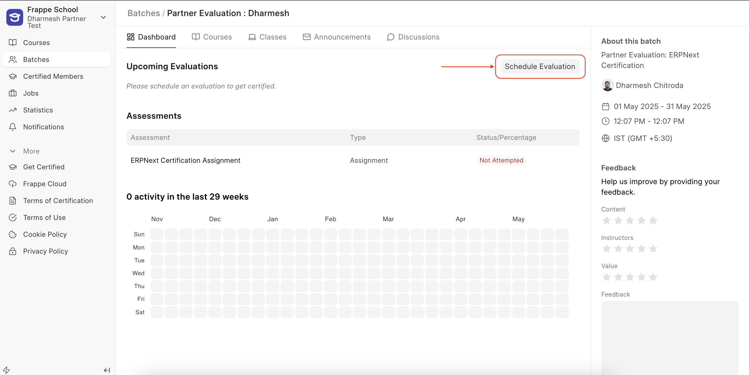The image size is (749, 375).
Task: Open Terms of Certification
Action: (57, 201)
